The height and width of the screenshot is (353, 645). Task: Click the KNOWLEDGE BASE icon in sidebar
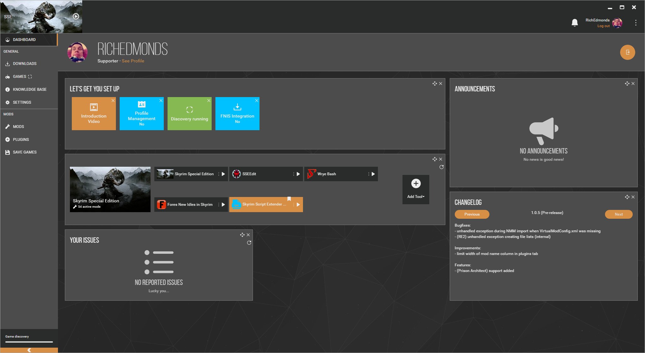pyautogui.click(x=8, y=89)
